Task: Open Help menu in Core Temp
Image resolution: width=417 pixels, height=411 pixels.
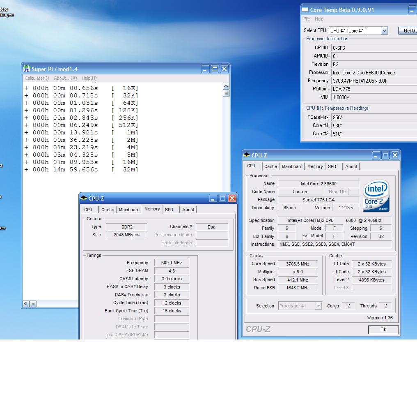Action: coord(319,19)
